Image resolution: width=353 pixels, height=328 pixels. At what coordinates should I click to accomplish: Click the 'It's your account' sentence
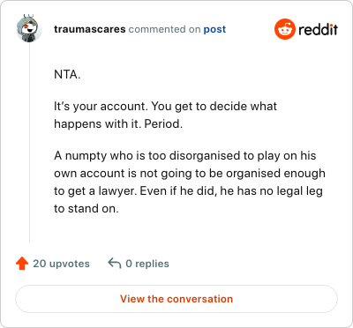(x=101, y=106)
